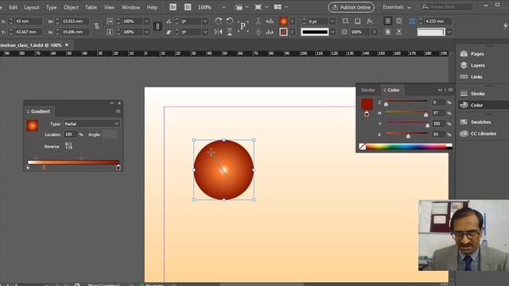Open the Stroke panel from dock
509x286 pixels.
point(472,94)
